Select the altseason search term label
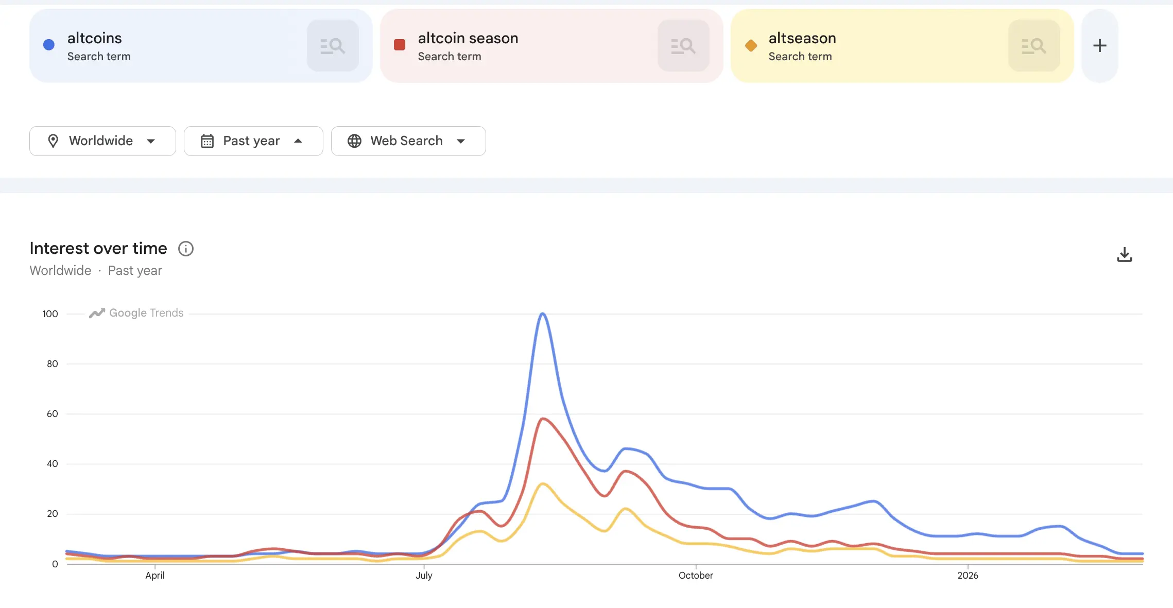 tap(802, 38)
